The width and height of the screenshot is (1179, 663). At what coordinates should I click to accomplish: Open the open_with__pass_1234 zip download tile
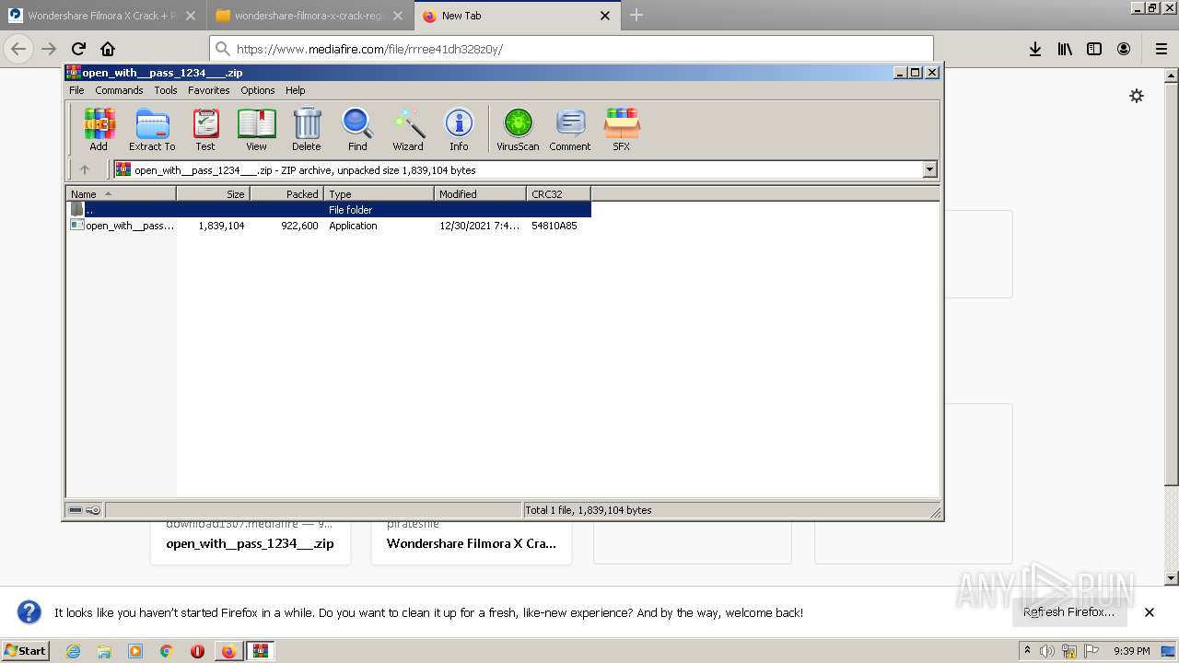pyautogui.click(x=251, y=543)
